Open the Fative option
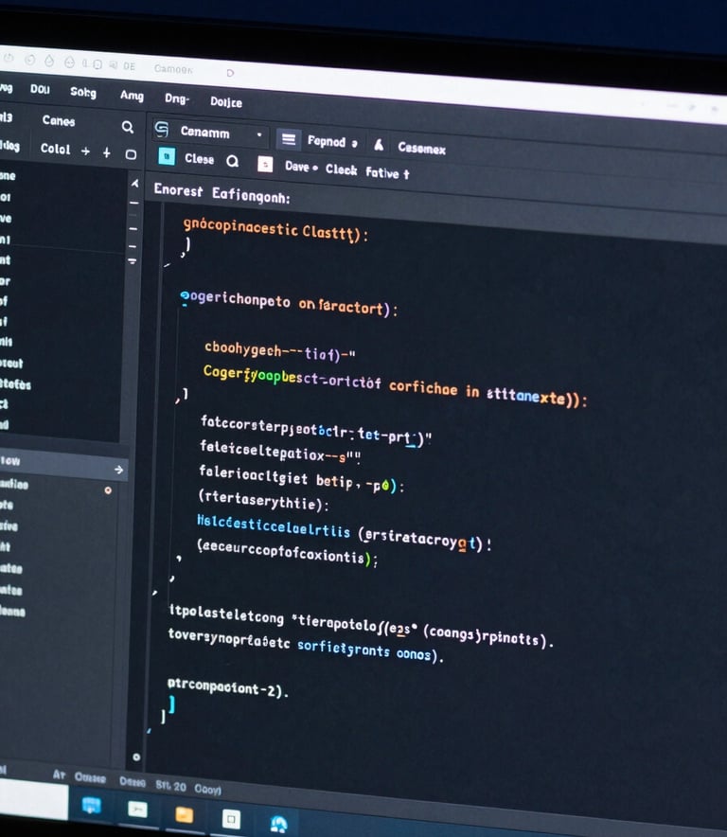The height and width of the screenshot is (837, 727). click(387, 173)
